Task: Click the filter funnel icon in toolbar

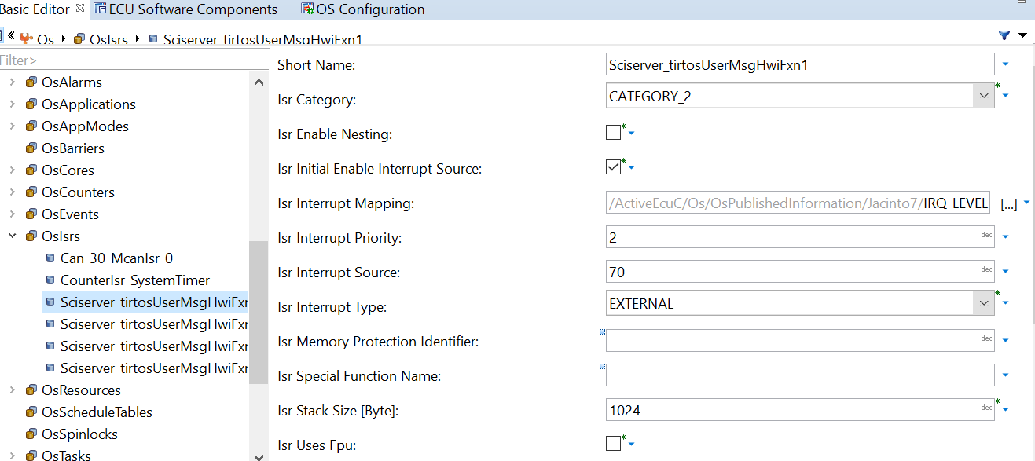Action: click(1004, 35)
